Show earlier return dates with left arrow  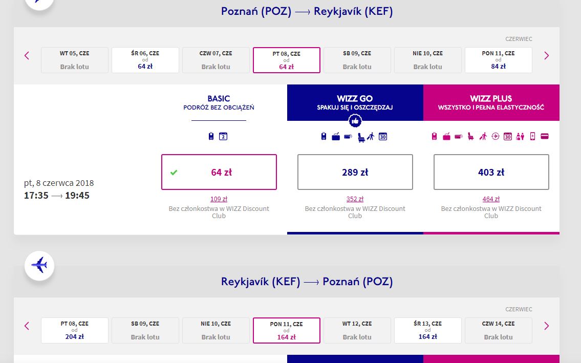(27, 326)
